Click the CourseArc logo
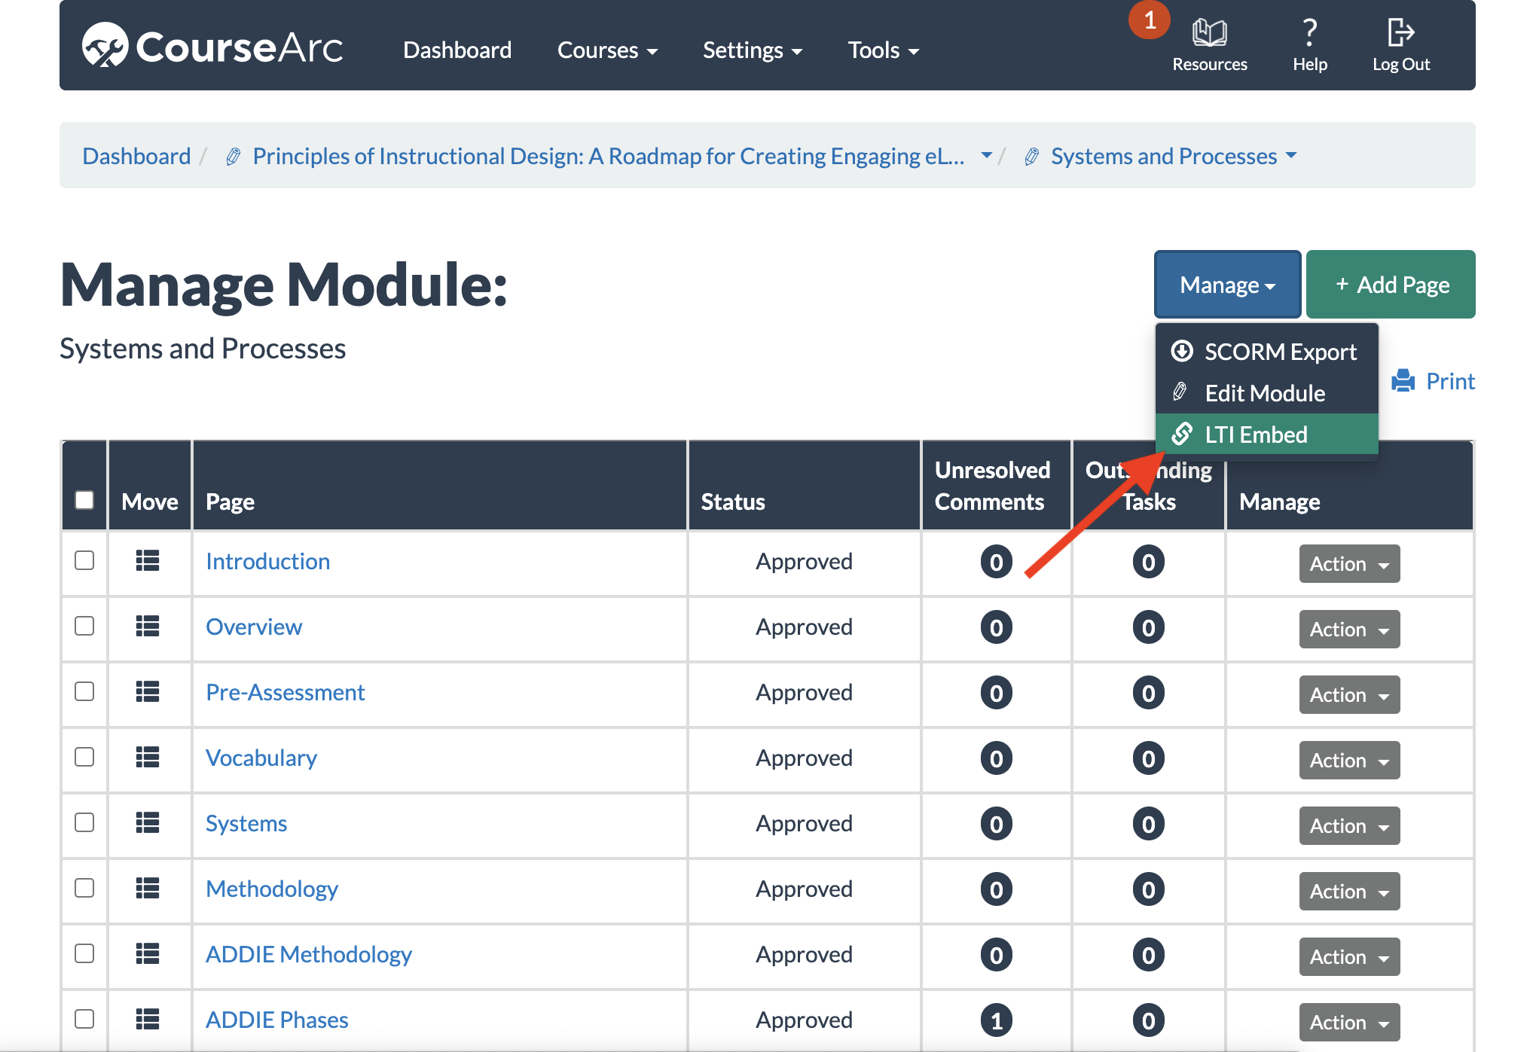This screenshot has height=1052, width=1533. 212,47
